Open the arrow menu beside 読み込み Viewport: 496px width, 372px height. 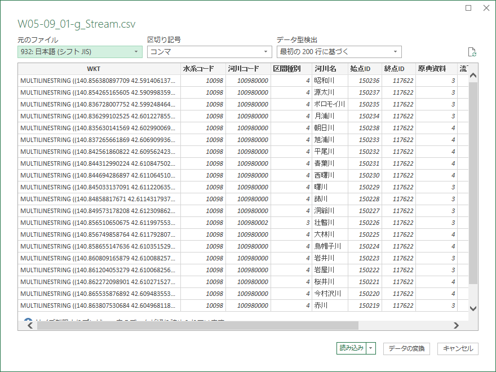click(371, 349)
